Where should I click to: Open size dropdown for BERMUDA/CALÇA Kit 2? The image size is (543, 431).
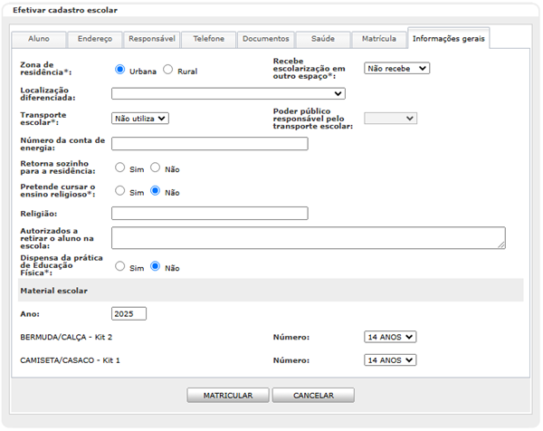point(390,337)
